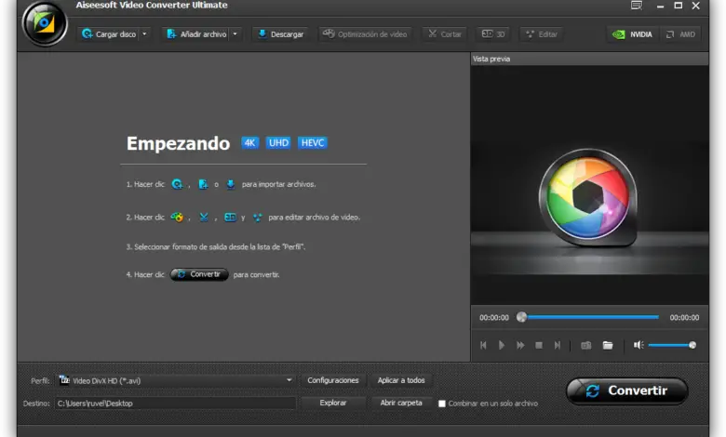Click the Descargar download button
Screen dimensions: 726x437
point(280,34)
